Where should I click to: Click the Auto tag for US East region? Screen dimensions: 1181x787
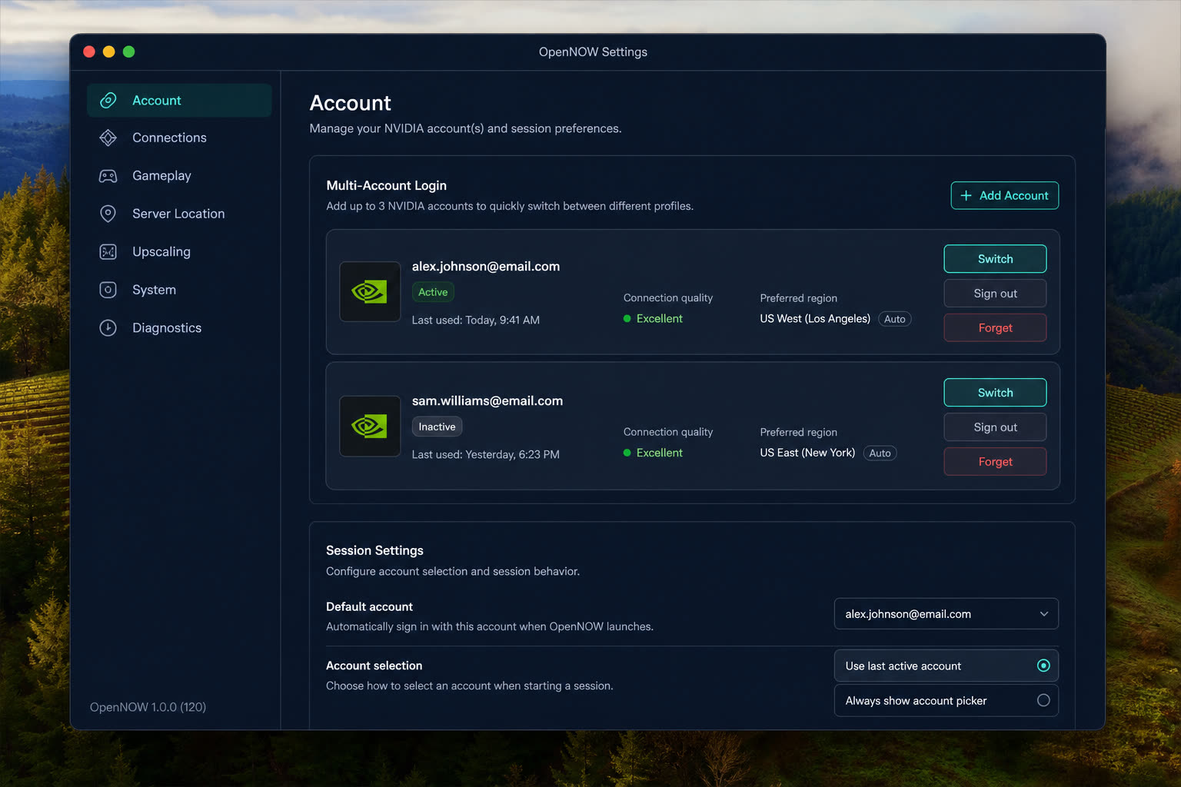880,453
